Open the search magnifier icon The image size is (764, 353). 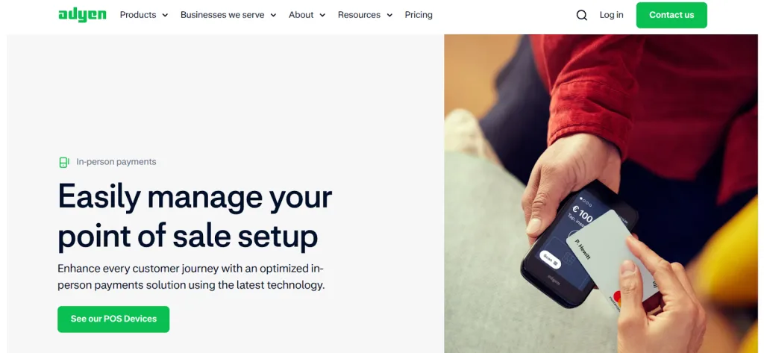[582, 15]
